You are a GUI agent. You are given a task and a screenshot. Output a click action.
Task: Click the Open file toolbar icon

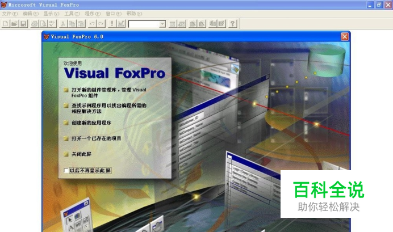(x=15, y=24)
